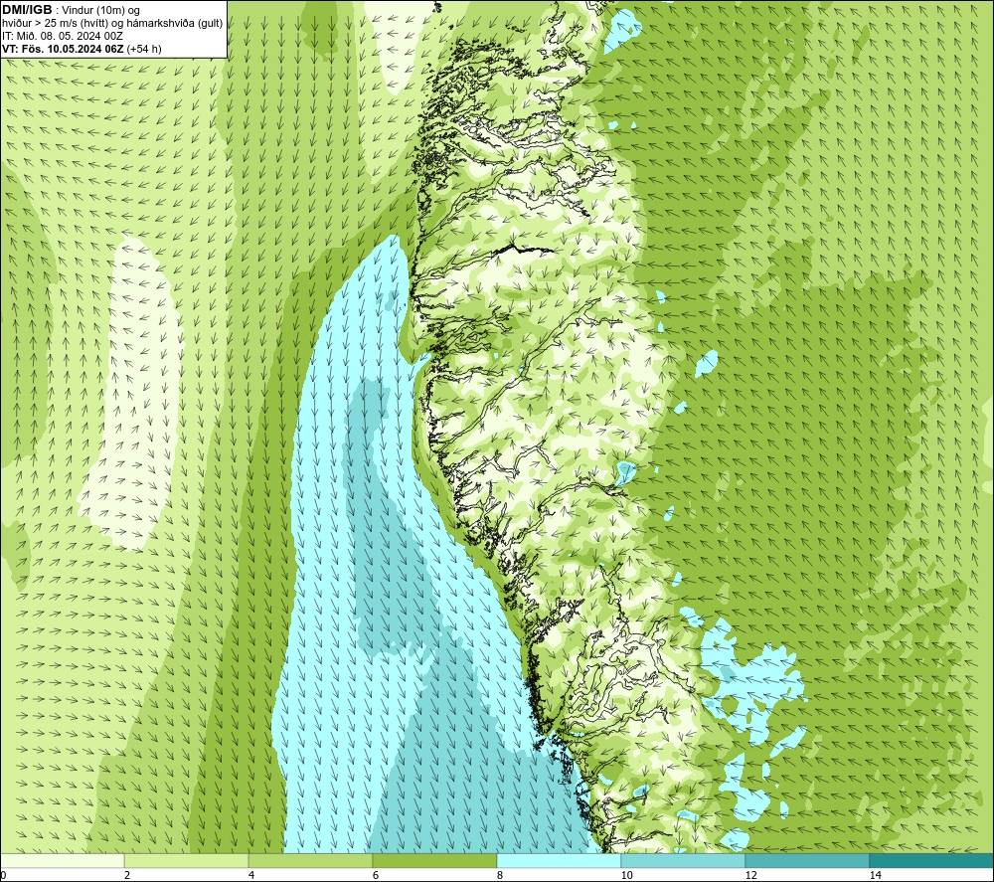
Task: Click the 4–6 m/s legend color swatch
Action: pyautogui.click(x=310, y=861)
